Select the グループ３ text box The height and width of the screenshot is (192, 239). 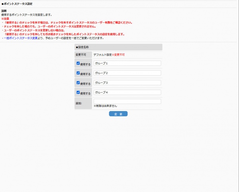click(127, 82)
